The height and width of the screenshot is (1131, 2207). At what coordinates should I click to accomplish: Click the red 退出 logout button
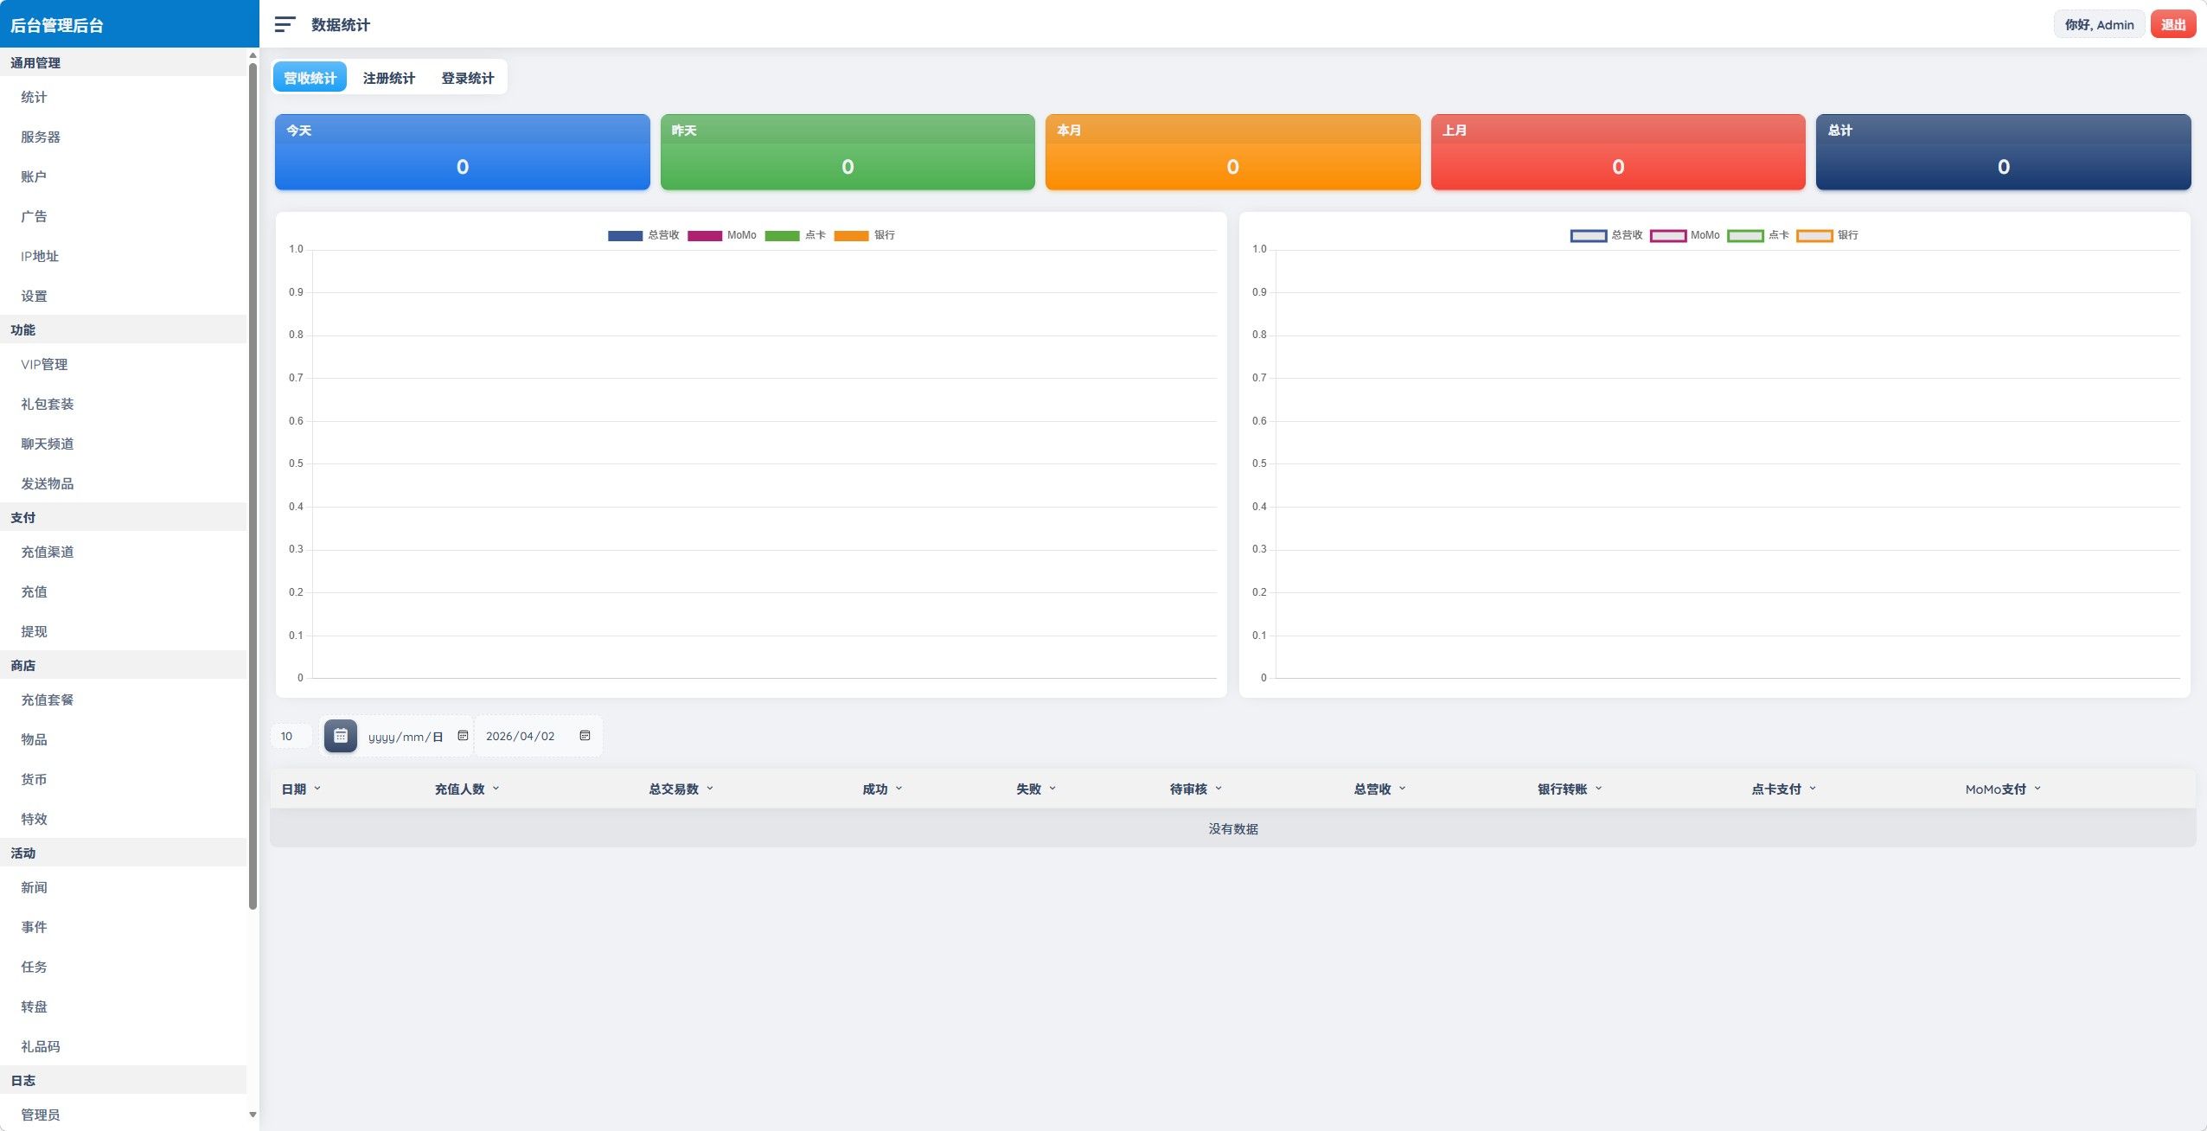(x=2172, y=25)
